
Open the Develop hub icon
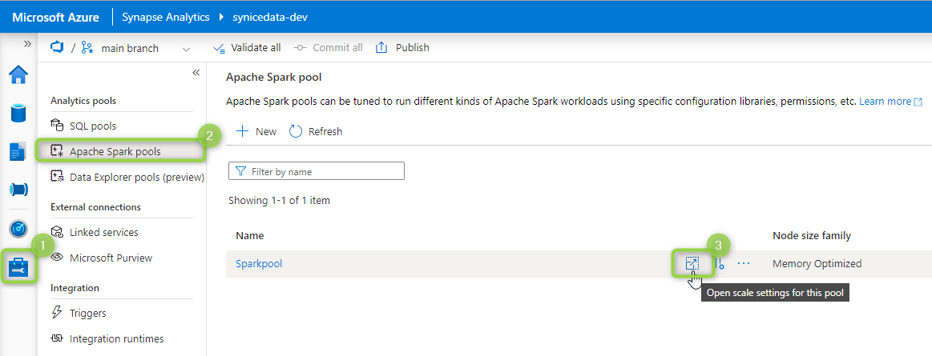pos(18,151)
